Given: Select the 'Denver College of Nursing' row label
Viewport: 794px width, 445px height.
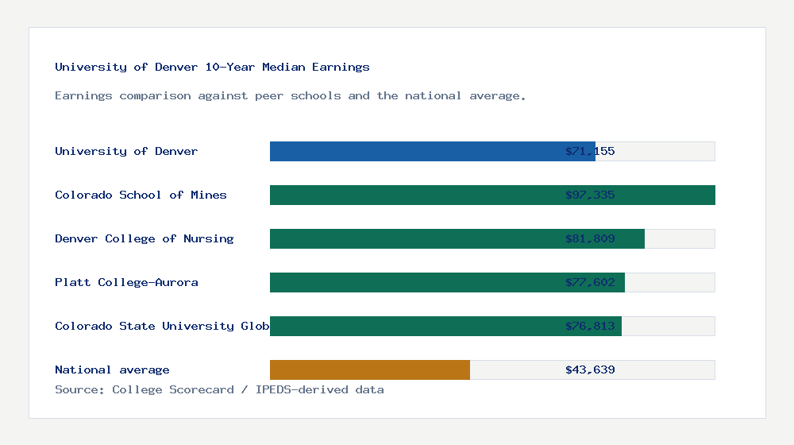Looking at the screenshot, I should coord(145,238).
